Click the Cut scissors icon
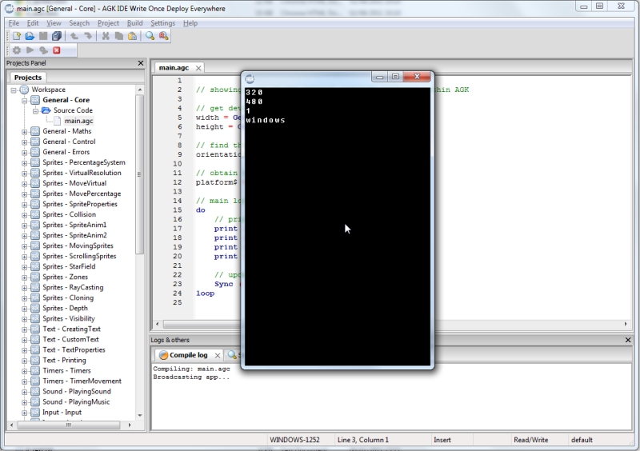640x451 pixels. (106, 36)
